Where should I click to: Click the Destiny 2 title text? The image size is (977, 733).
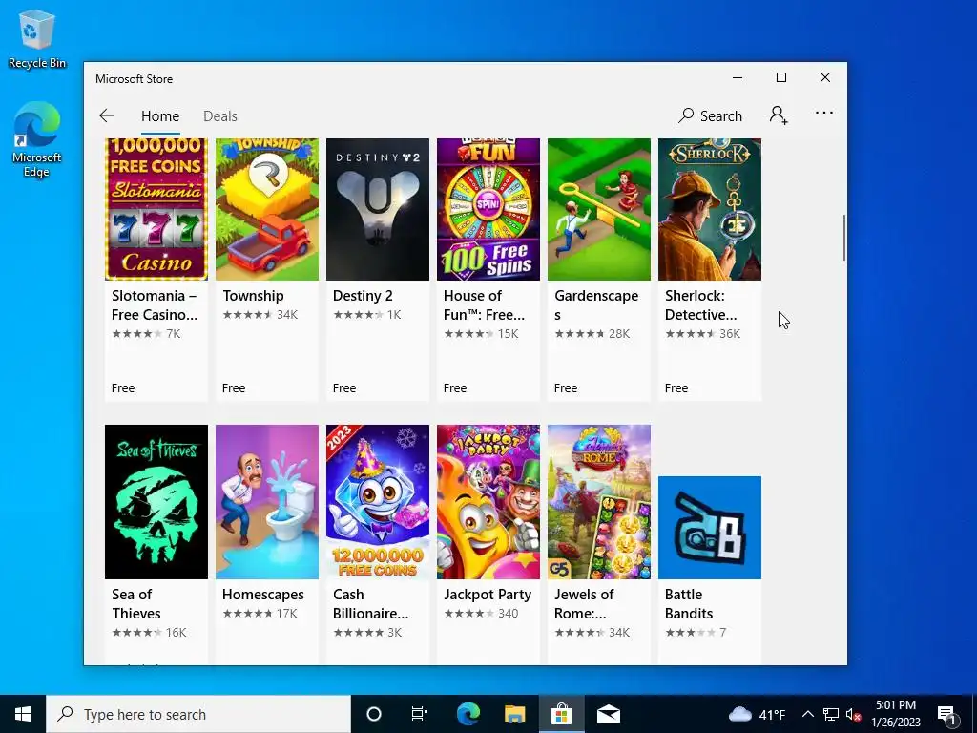[363, 296]
